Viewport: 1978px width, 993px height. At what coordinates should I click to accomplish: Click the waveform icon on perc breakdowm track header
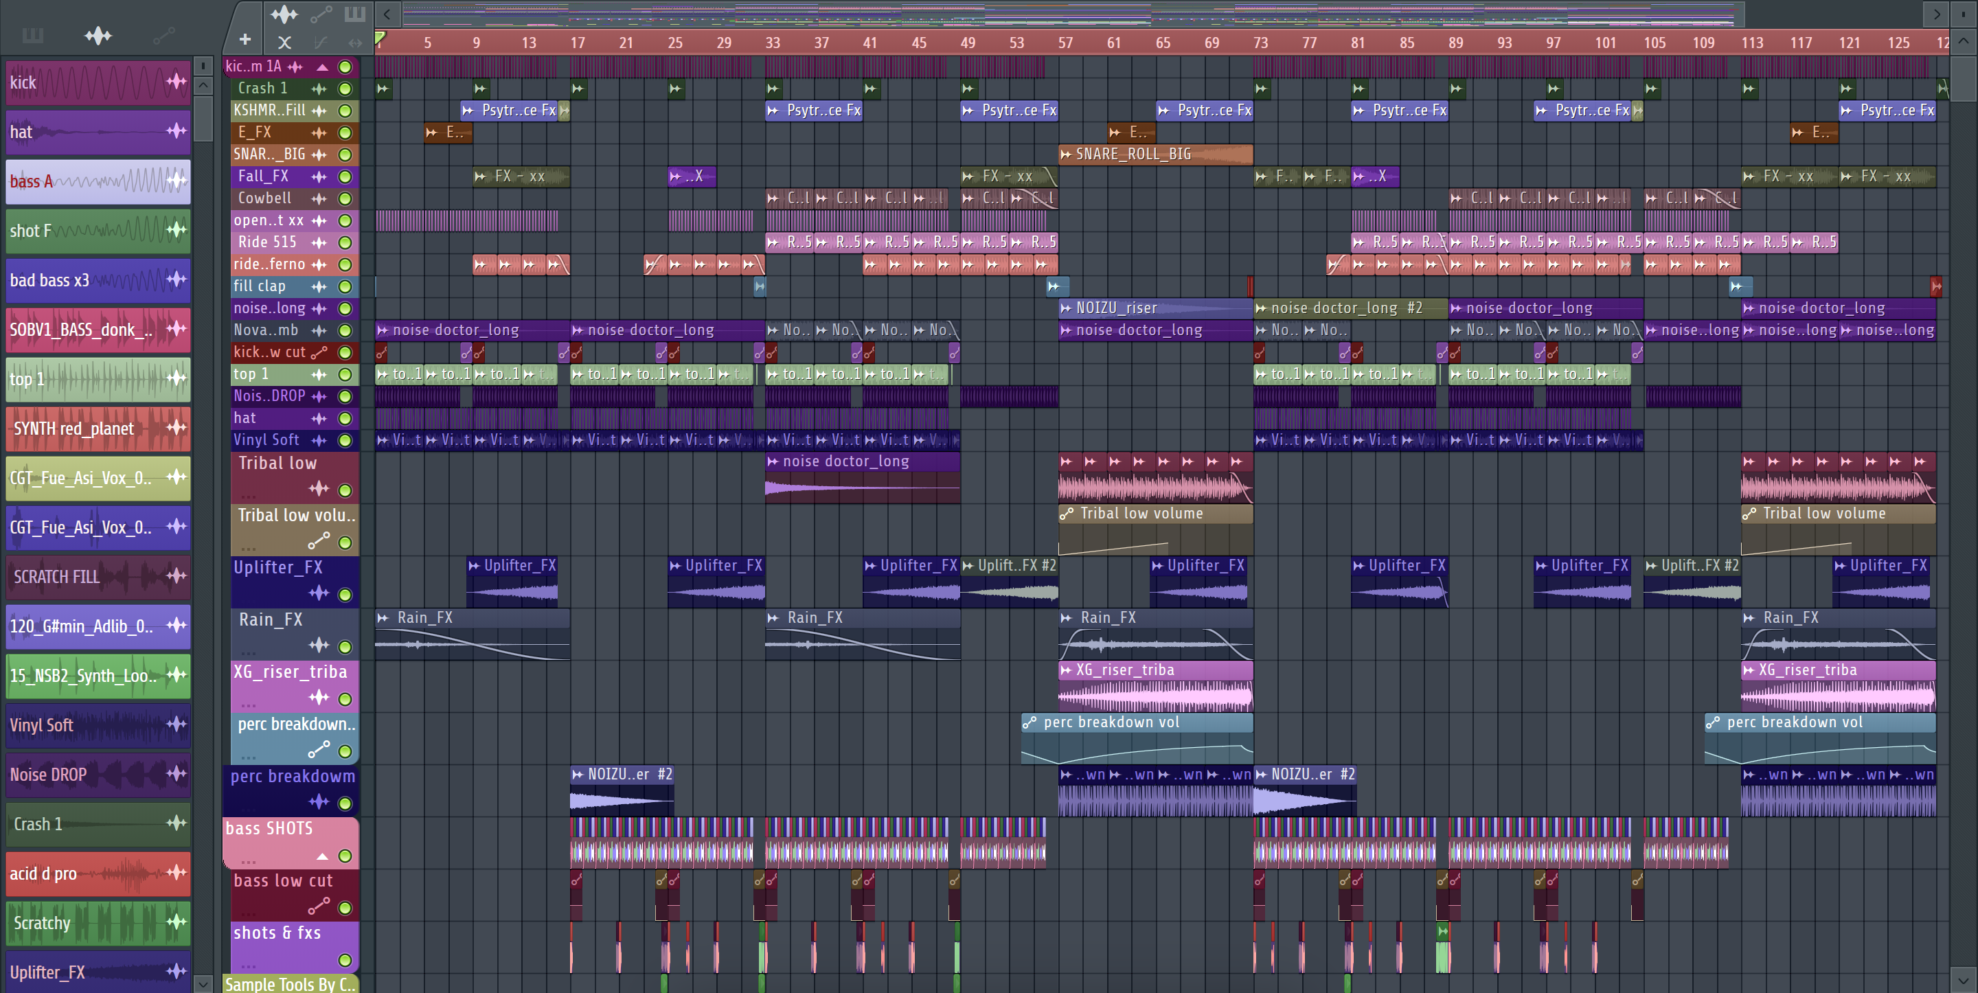(319, 803)
